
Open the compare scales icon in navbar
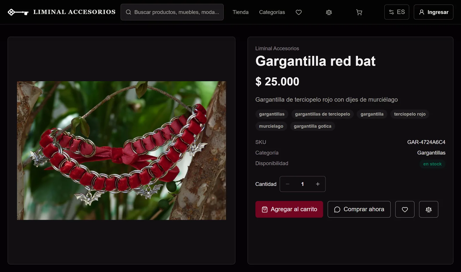pos(329,12)
